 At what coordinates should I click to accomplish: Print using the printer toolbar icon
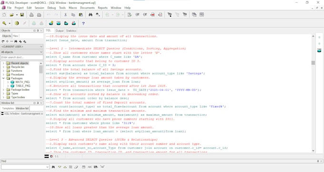pyautogui.click(x=31, y=15)
